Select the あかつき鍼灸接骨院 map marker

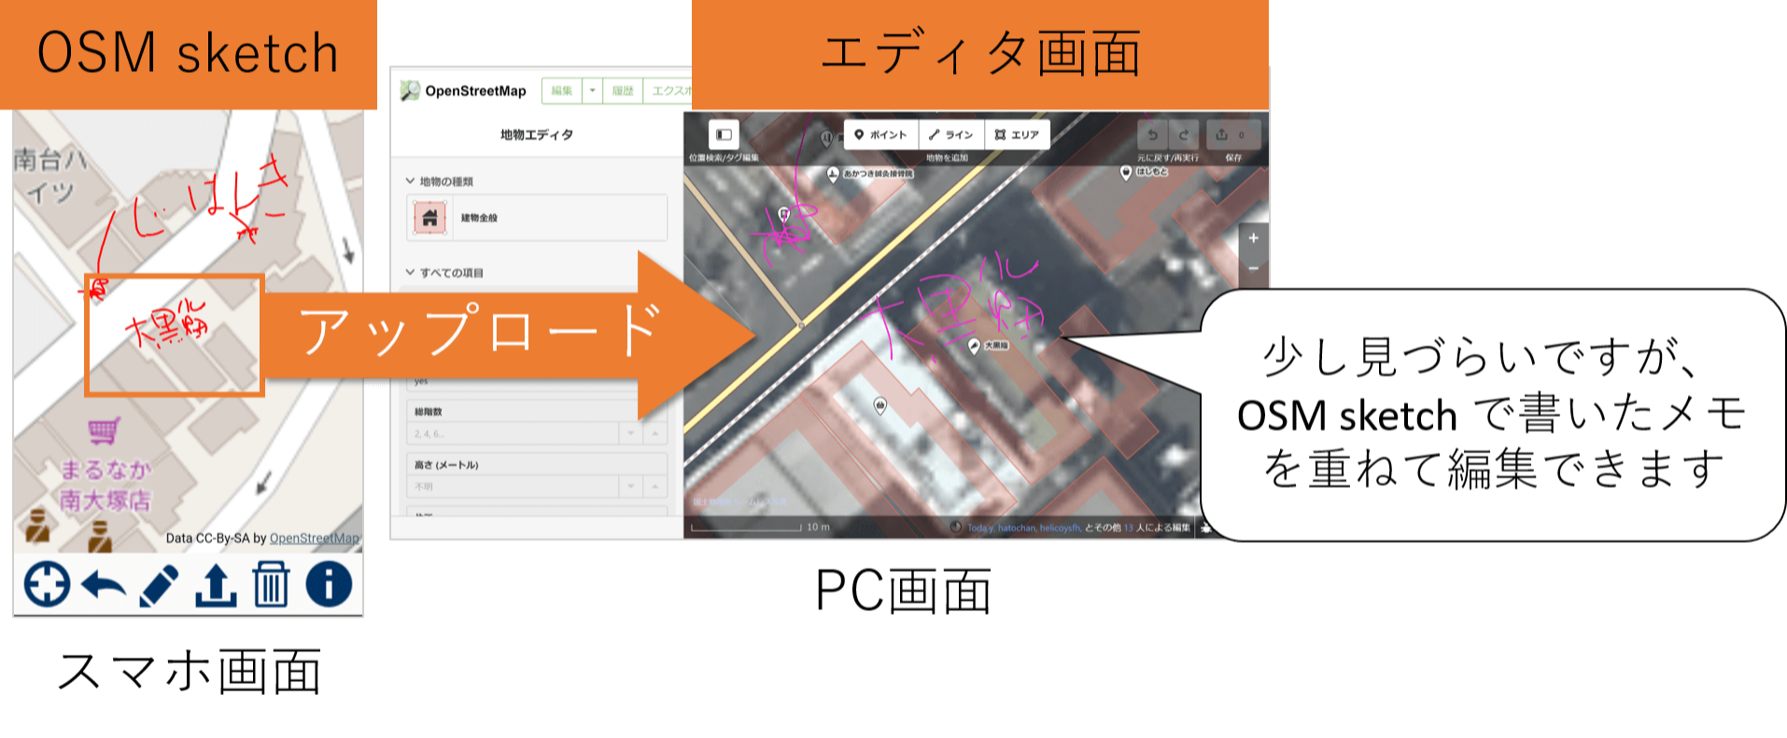[x=833, y=174]
